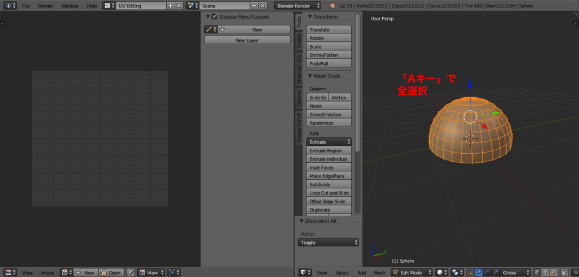Open the Help menu
Viewport: 579px width, 277px height.
click(x=92, y=6)
